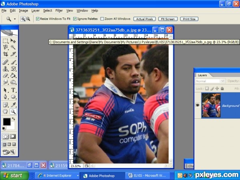
Task: Open the Edit menu
Action: pyautogui.click(x=13, y=10)
